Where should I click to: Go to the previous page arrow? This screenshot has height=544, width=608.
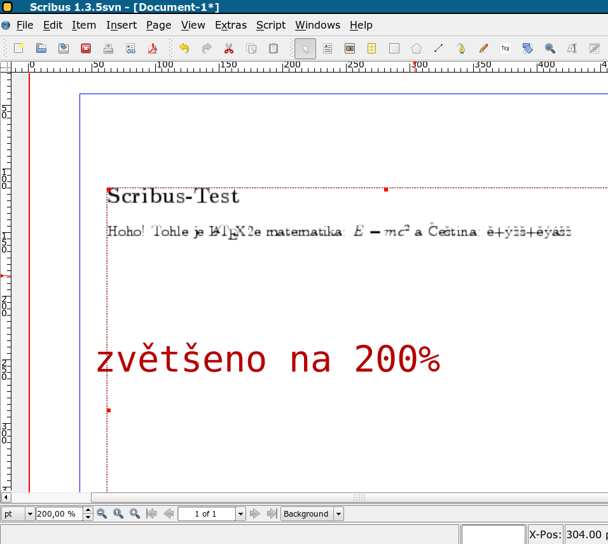pos(169,513)
